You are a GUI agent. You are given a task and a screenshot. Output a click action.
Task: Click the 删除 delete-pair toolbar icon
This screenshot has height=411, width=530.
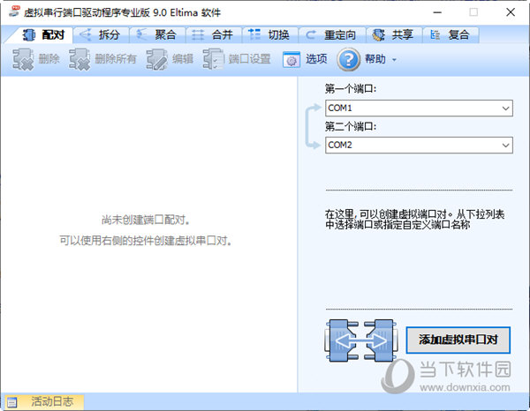[23, 59]
